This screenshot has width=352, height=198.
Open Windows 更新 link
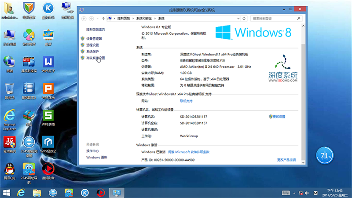click(x=97, y=158)
